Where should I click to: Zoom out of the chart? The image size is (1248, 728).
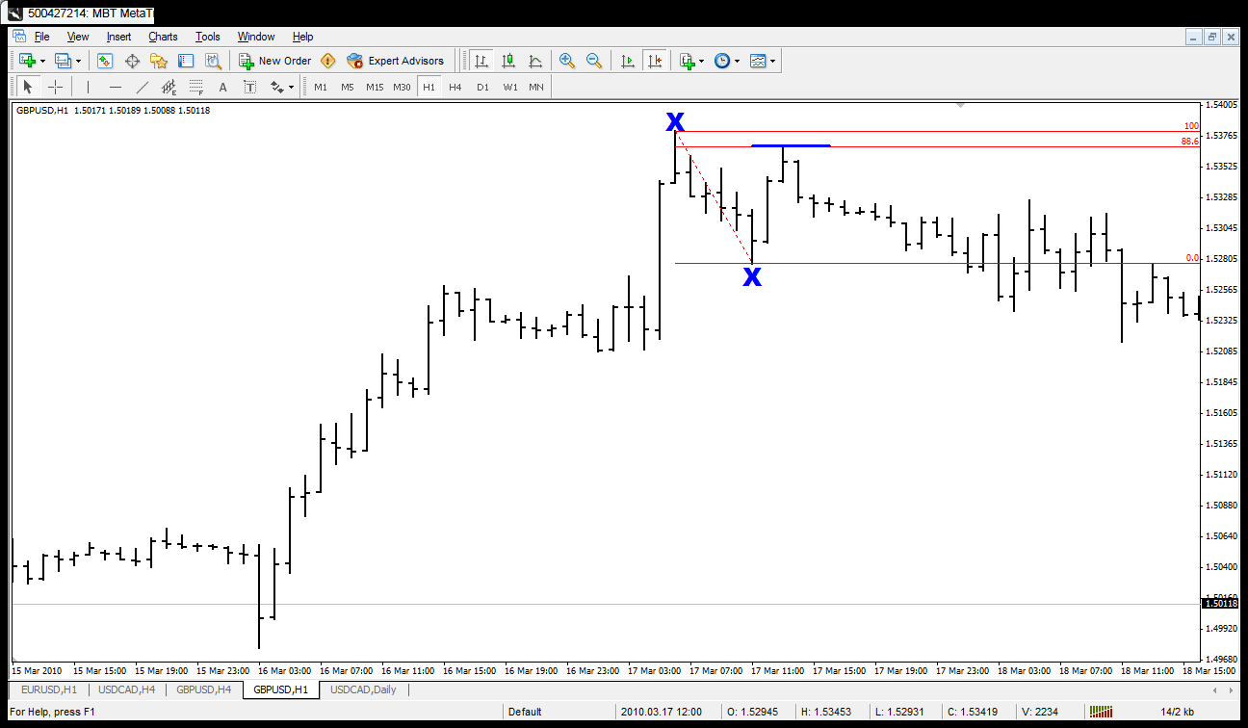click(594, 61)
